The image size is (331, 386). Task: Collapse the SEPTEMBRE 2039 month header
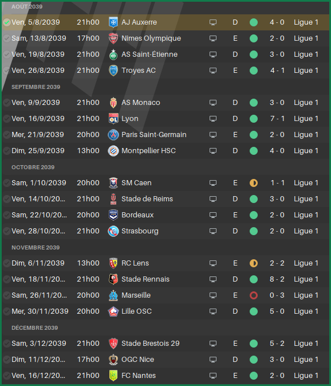click(36, 87)
